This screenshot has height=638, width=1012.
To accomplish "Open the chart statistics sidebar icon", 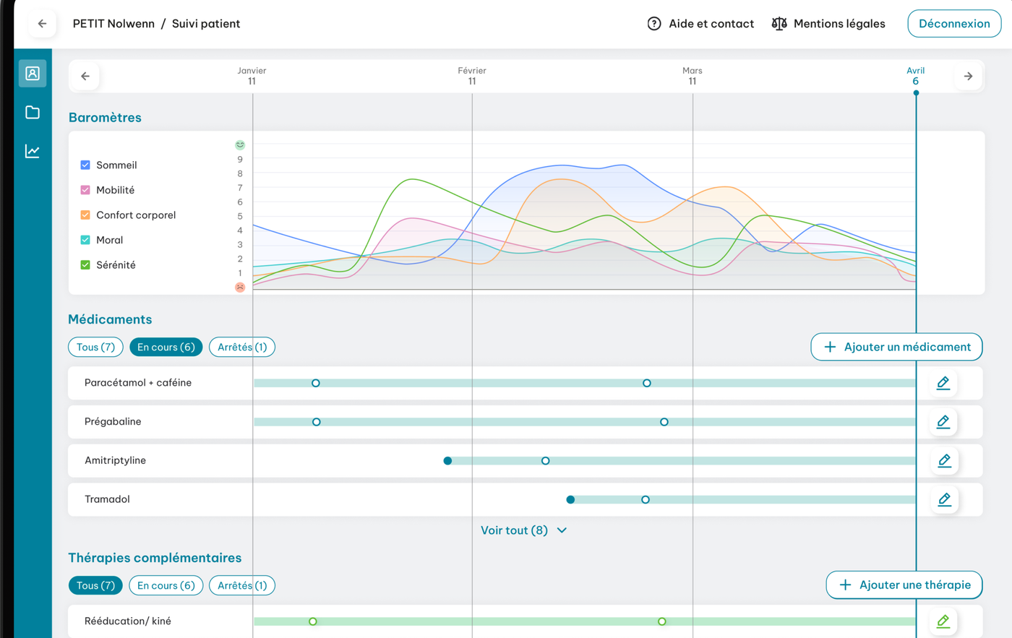I will 33,151.
